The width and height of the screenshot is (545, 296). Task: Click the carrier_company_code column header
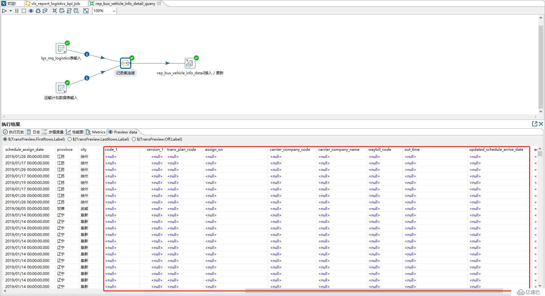pos(290,150)
